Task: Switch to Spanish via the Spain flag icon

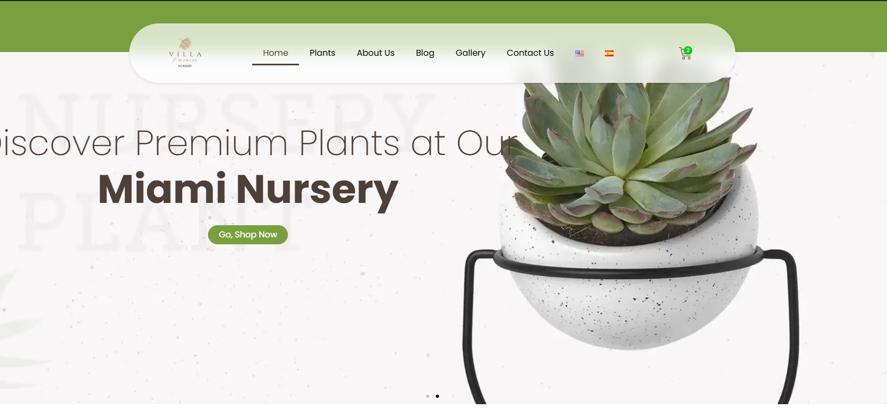Action: coord(609,53)
